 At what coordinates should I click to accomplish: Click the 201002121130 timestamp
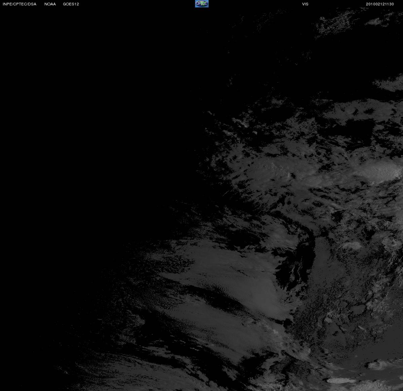point(380,4)
